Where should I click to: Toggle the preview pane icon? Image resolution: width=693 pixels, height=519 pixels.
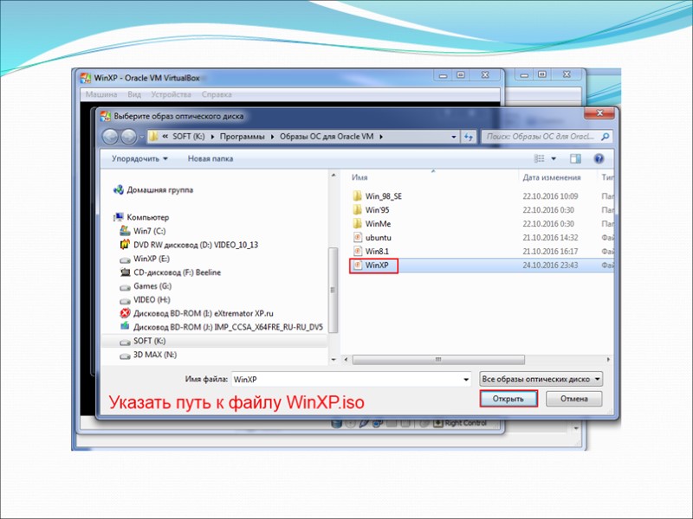575,158
